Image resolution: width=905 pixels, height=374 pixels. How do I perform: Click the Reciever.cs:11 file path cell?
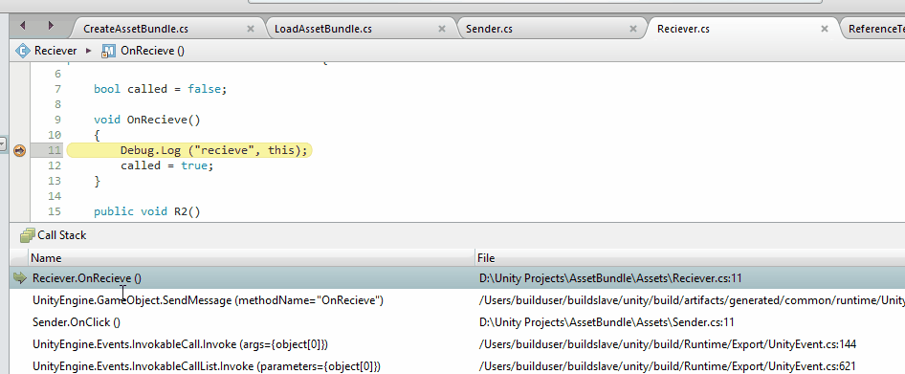click(610, 278)
